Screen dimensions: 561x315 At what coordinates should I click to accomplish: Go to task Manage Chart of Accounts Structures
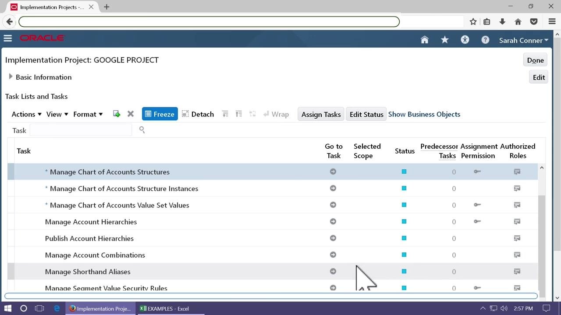coord(333,171)
